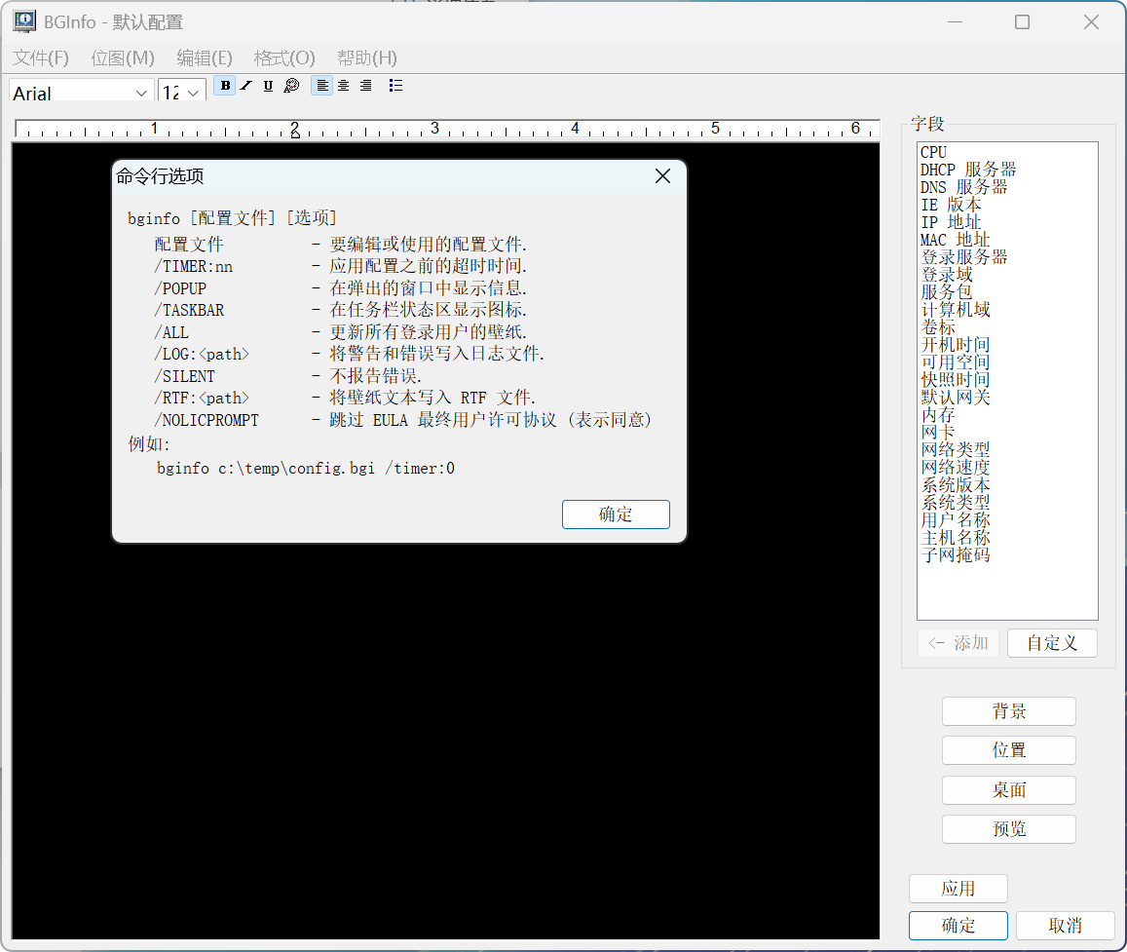
Task: Open the 格式(O) menu
Action: pos(284,57)
